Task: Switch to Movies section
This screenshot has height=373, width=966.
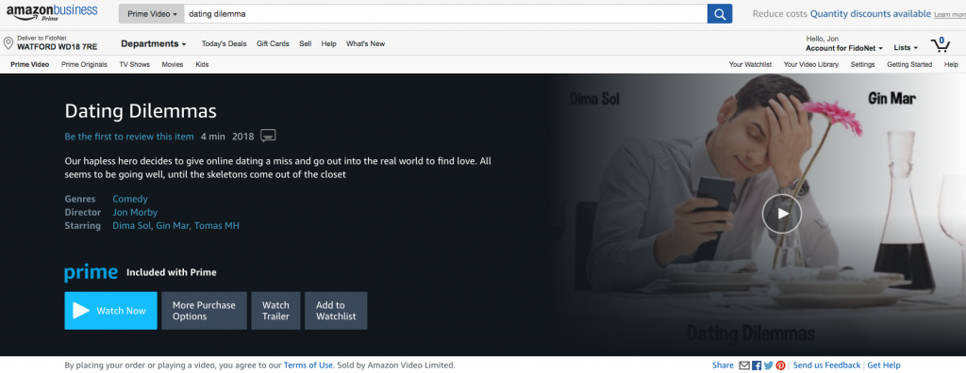Action: coord(173,64)
